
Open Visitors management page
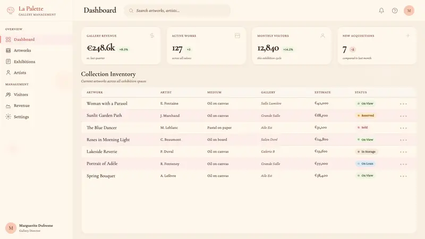pos(36,95)
